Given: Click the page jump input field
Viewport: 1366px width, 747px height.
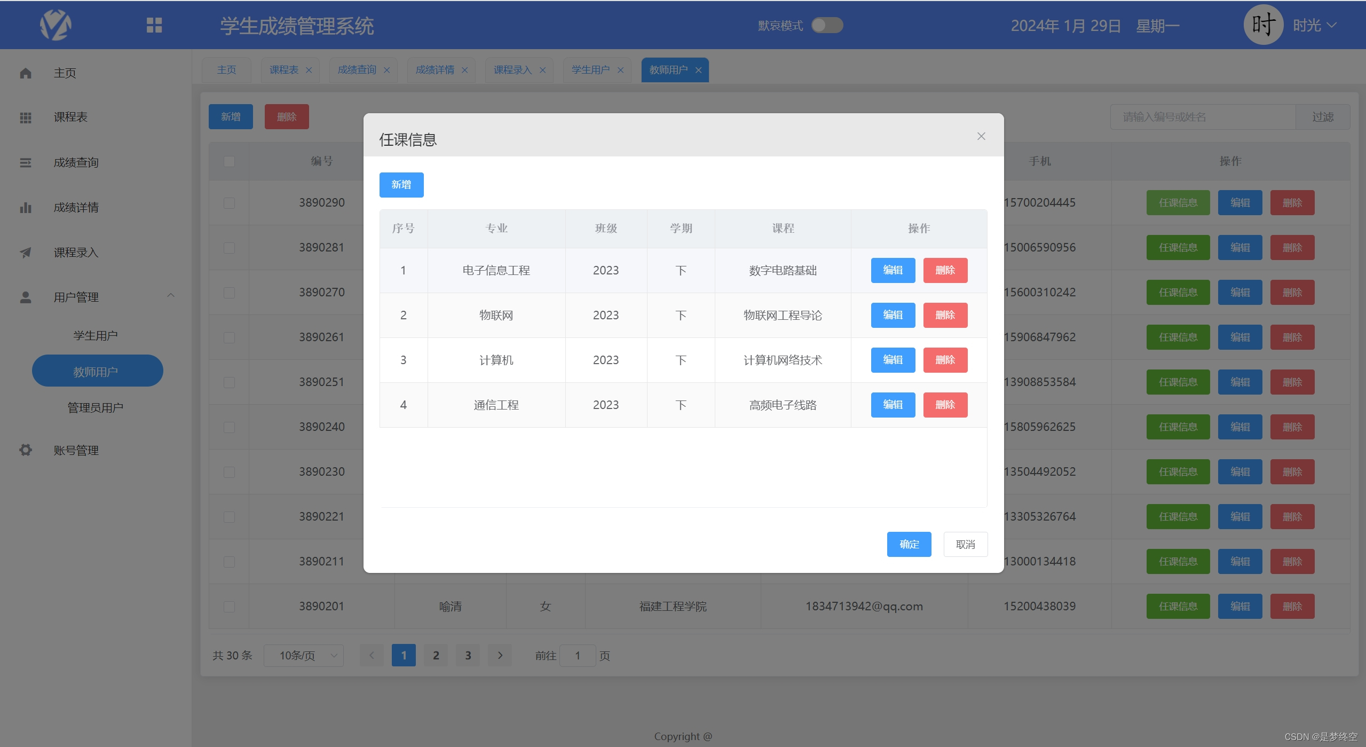Looking at the screenshot, I should (577, 655).
